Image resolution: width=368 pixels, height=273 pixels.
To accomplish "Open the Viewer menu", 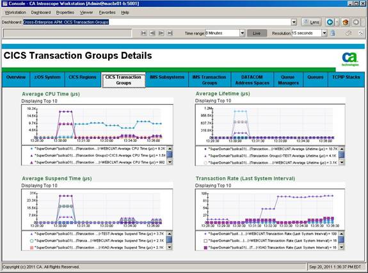I will point(86,12).
